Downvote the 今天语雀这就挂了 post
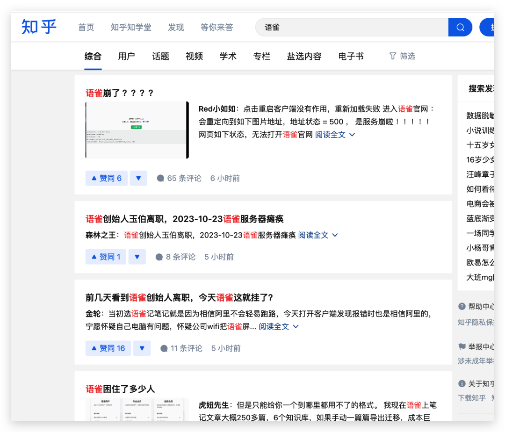Image resolution: width=505 pixels, height=432 pixels. pos(142,348)
